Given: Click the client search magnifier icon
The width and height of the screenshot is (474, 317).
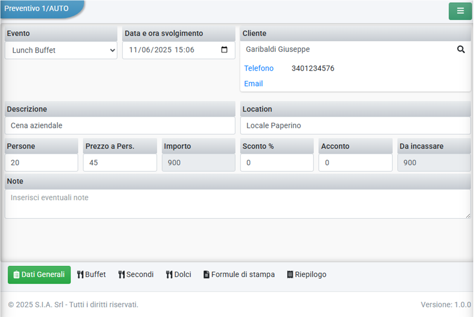Looking at the screenshot, I should 461,50.
